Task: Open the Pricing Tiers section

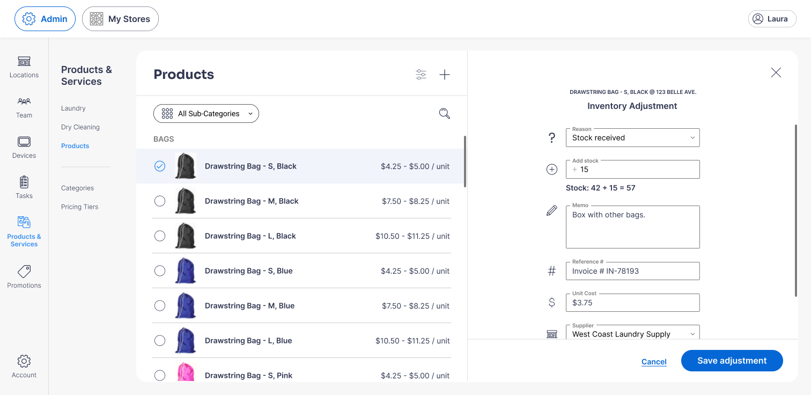Action: tap(79, 207)
